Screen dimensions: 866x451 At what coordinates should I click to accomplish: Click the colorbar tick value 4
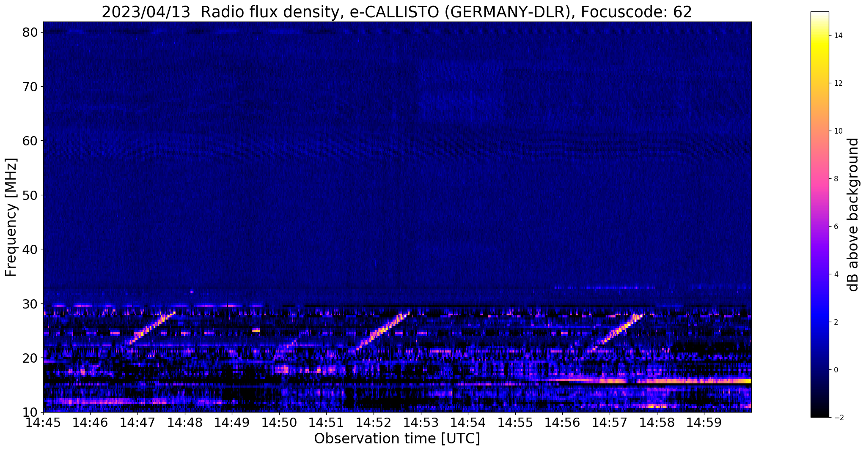click(836, 274)
